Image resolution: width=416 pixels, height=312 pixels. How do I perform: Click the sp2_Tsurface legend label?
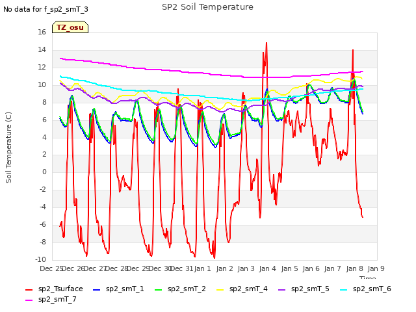click(x=60, y=289)
